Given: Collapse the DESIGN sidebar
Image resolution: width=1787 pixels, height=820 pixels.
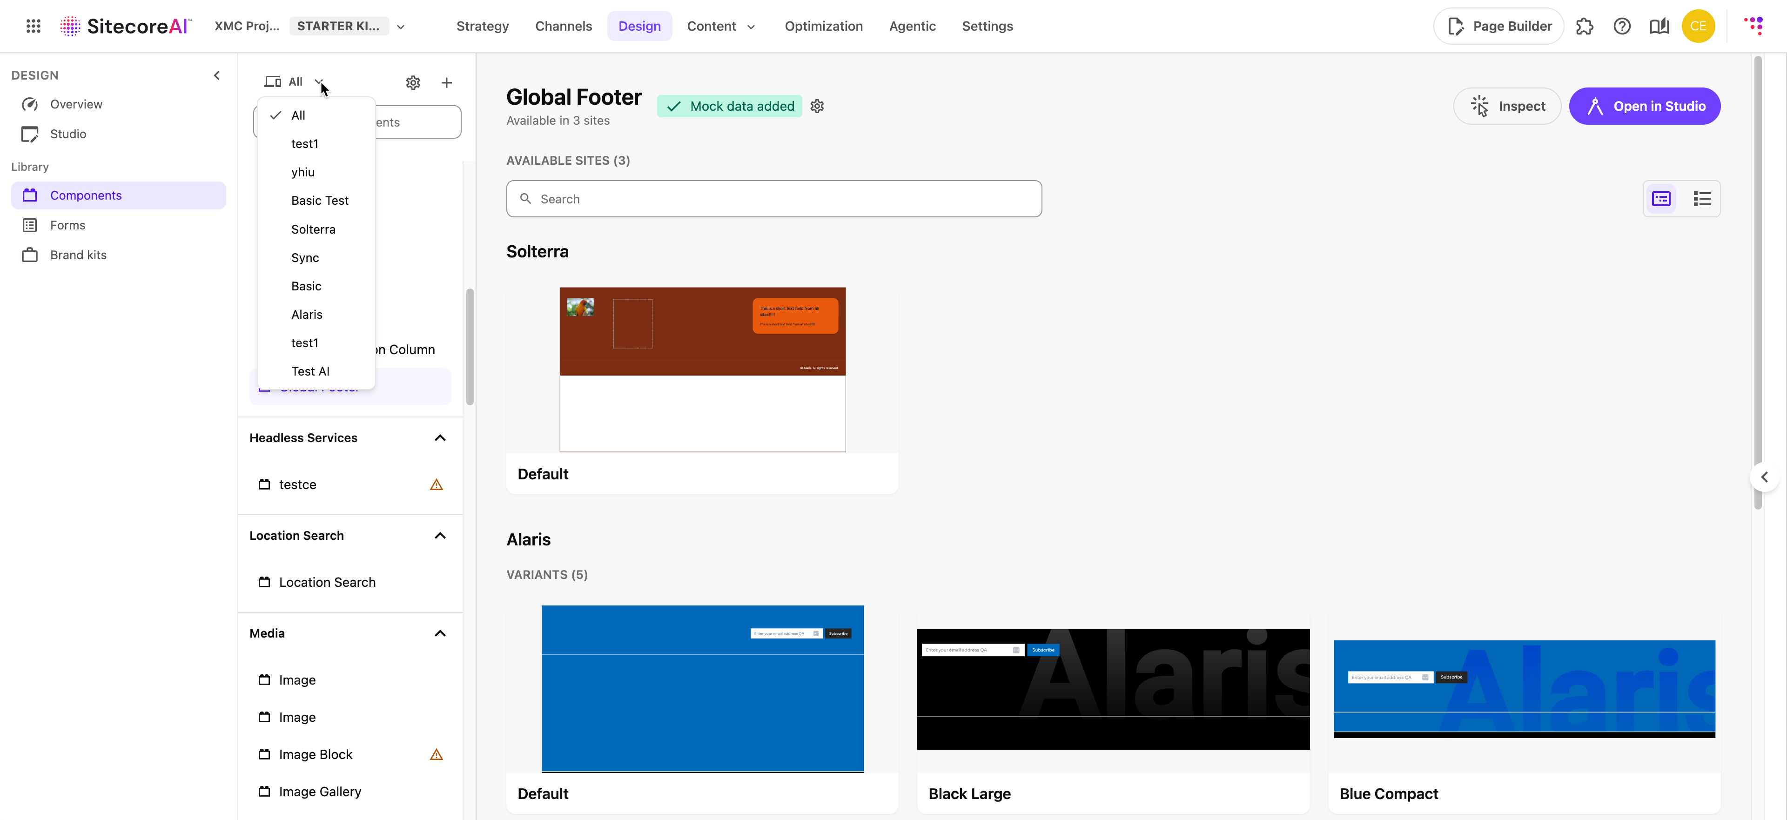Looking at the screenshot, I should pyautogui.click(x=216, y=75).
